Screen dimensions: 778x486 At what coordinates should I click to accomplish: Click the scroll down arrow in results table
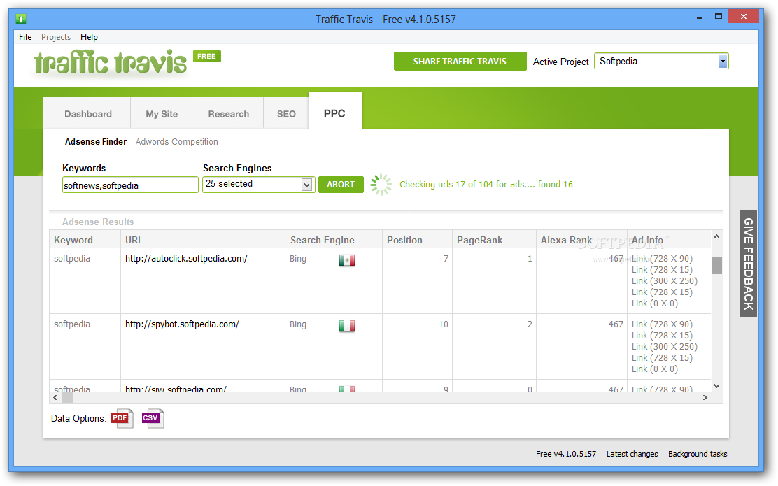[x=716, y=386]
